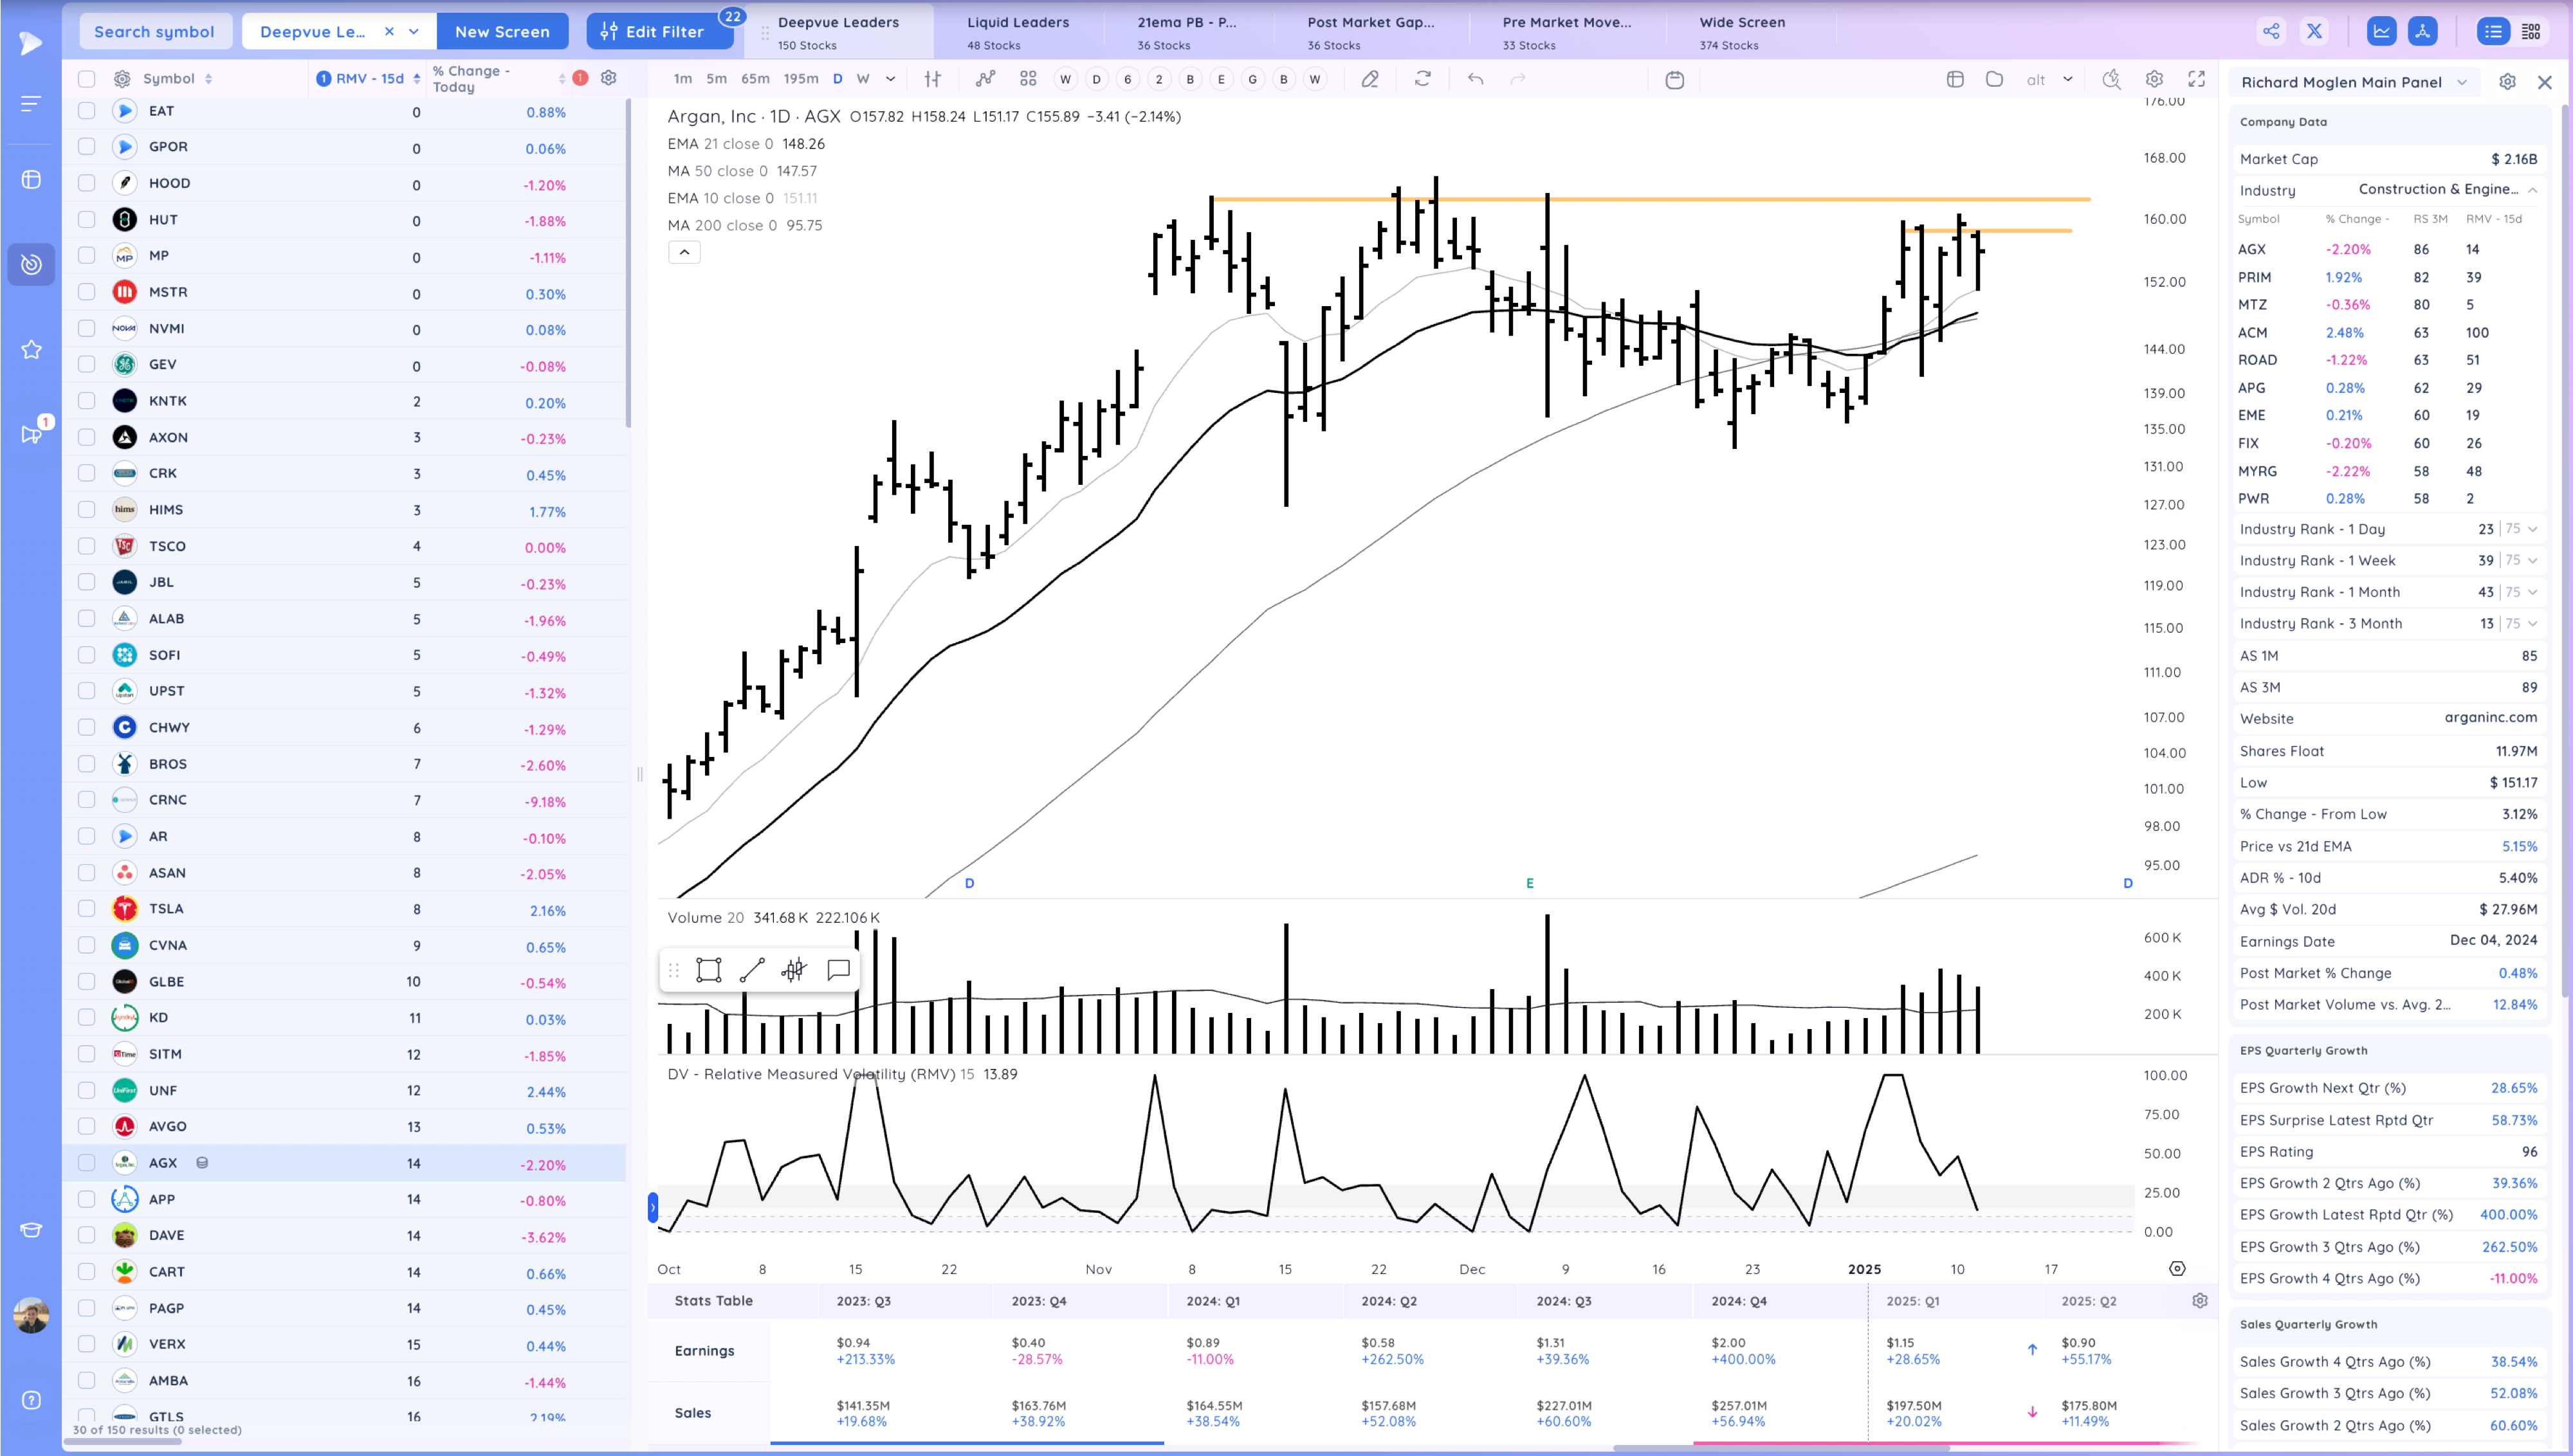Open Richard Moglen panel settings gear

[2507, 82]
